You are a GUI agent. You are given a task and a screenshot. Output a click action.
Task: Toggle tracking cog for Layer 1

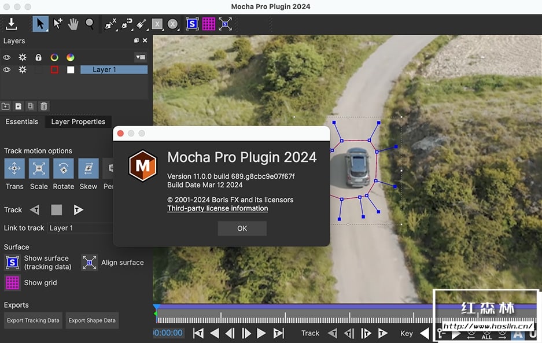click(x=23, y=69)
